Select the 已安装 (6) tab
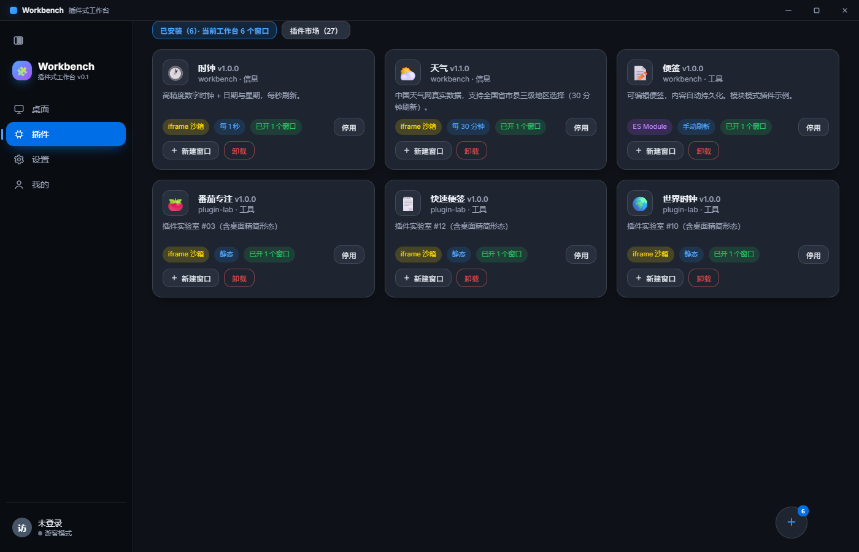The image size is (859, 552). click(x=214, y=31)
